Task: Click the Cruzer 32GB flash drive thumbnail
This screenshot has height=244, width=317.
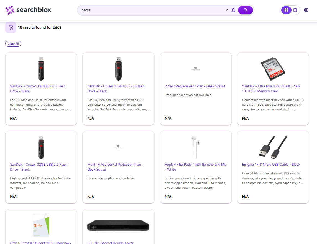Action: pos(41,147)
